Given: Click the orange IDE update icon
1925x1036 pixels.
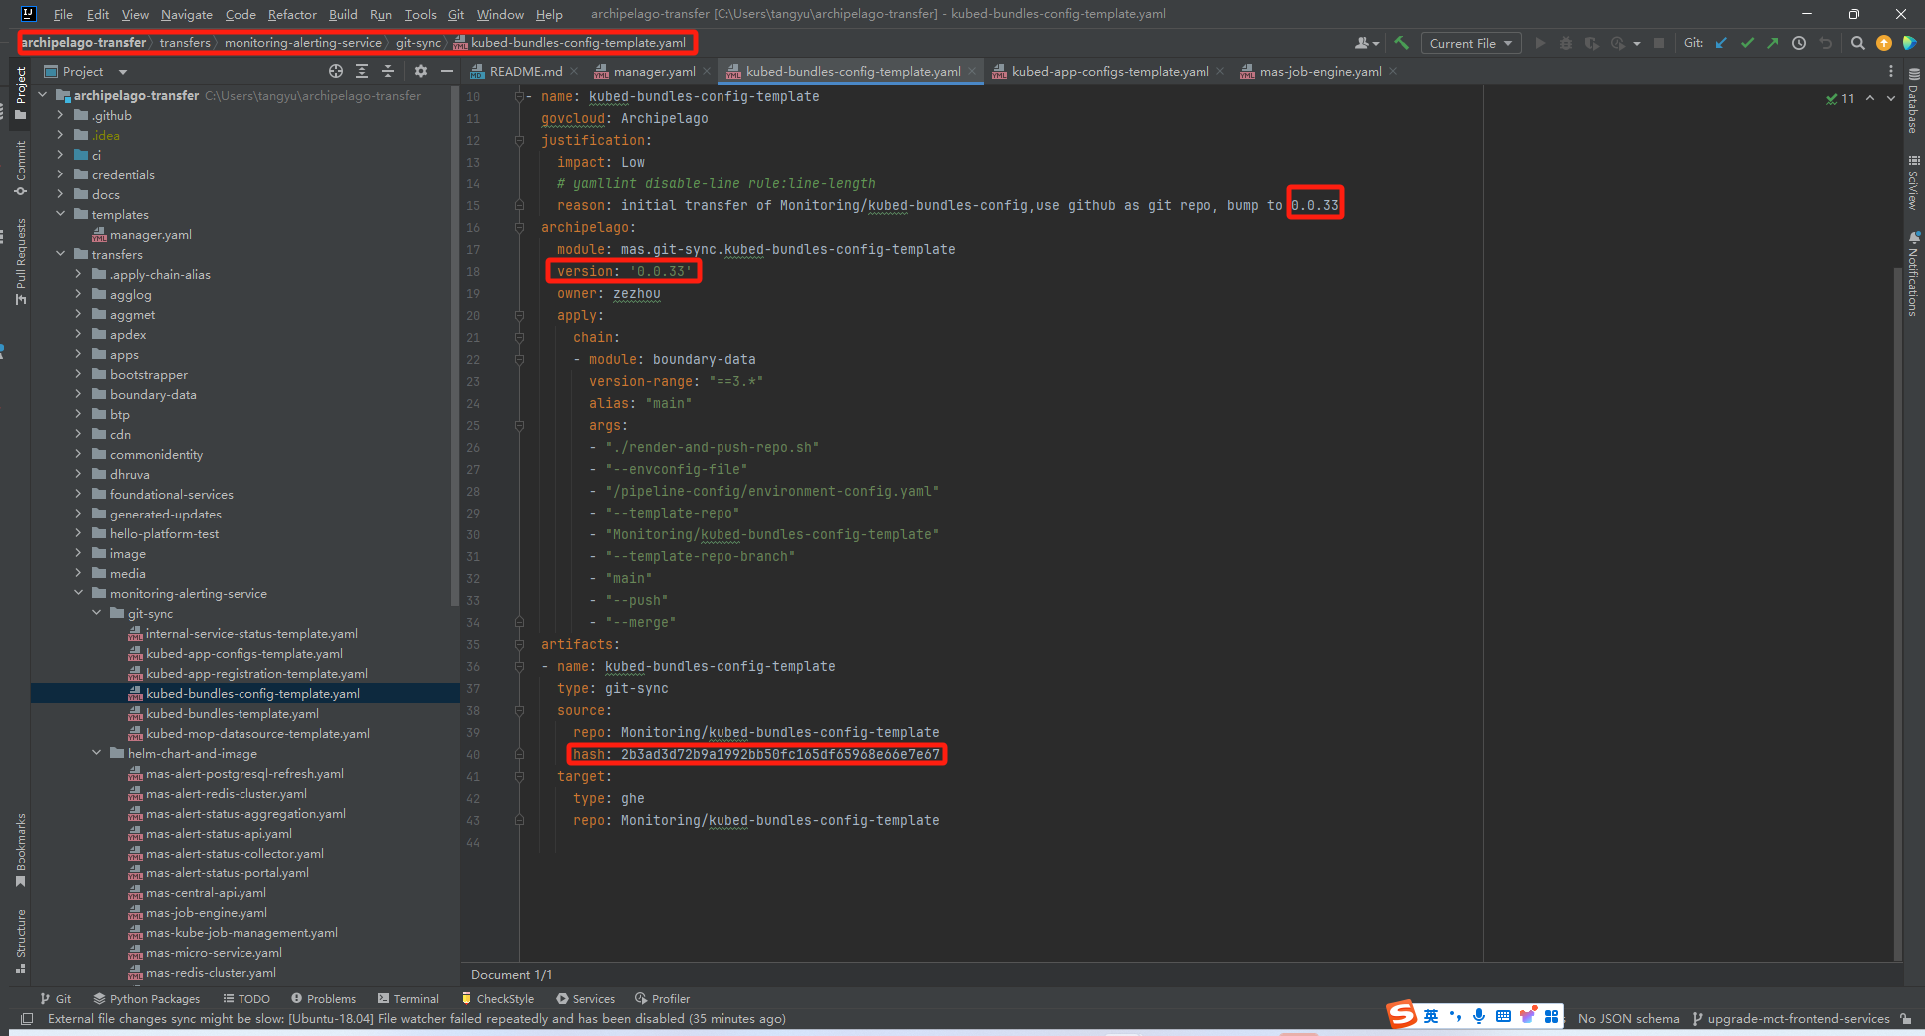Looking at the screenshot, I should (1884, 43).
